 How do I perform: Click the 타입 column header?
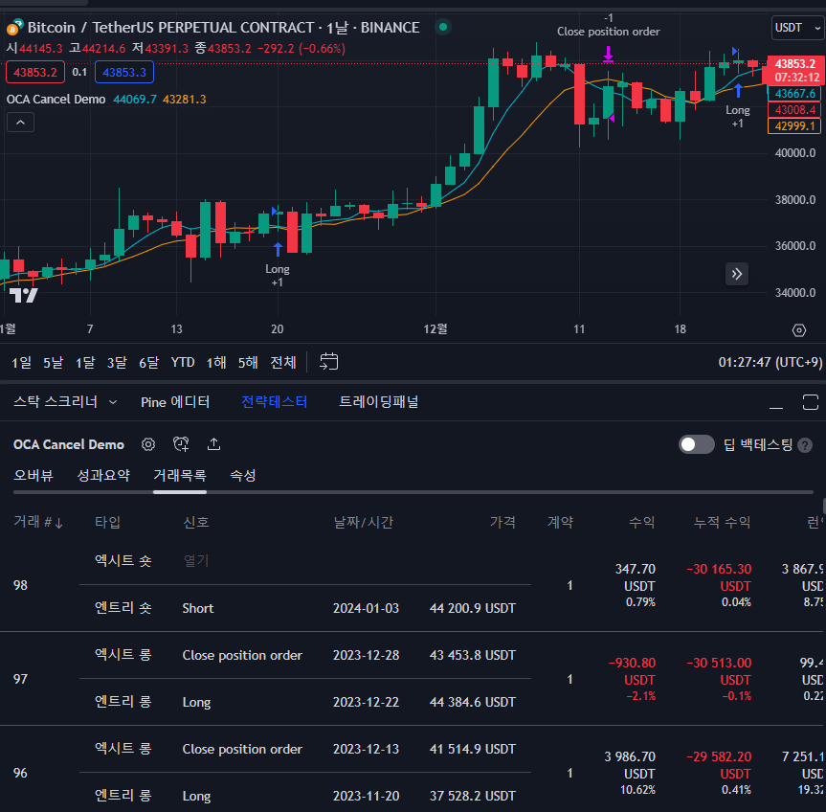107,522
